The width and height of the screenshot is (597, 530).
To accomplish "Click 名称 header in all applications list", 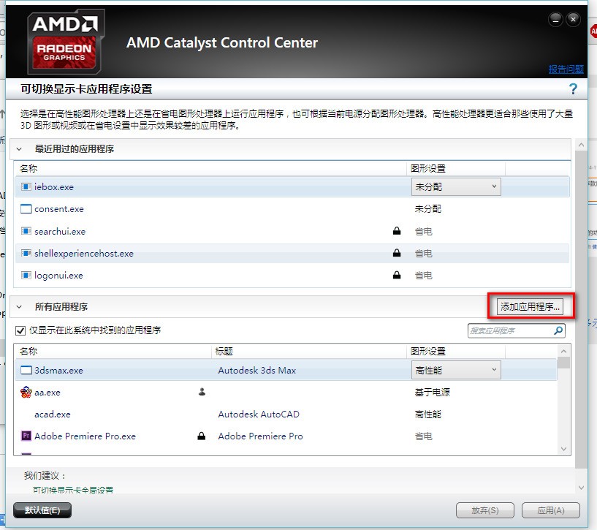I will (x=28, y=351).
